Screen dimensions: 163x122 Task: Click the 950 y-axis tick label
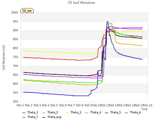(16, 21)
